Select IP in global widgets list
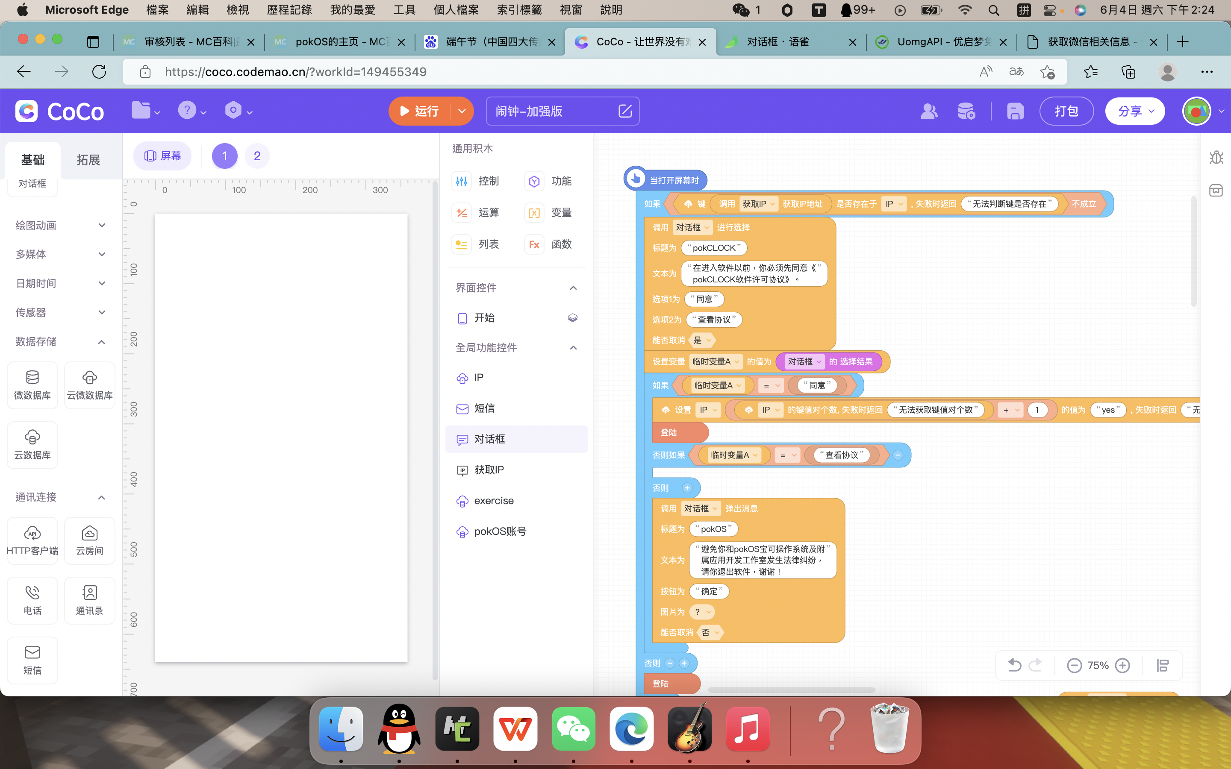 click(516, 378)
